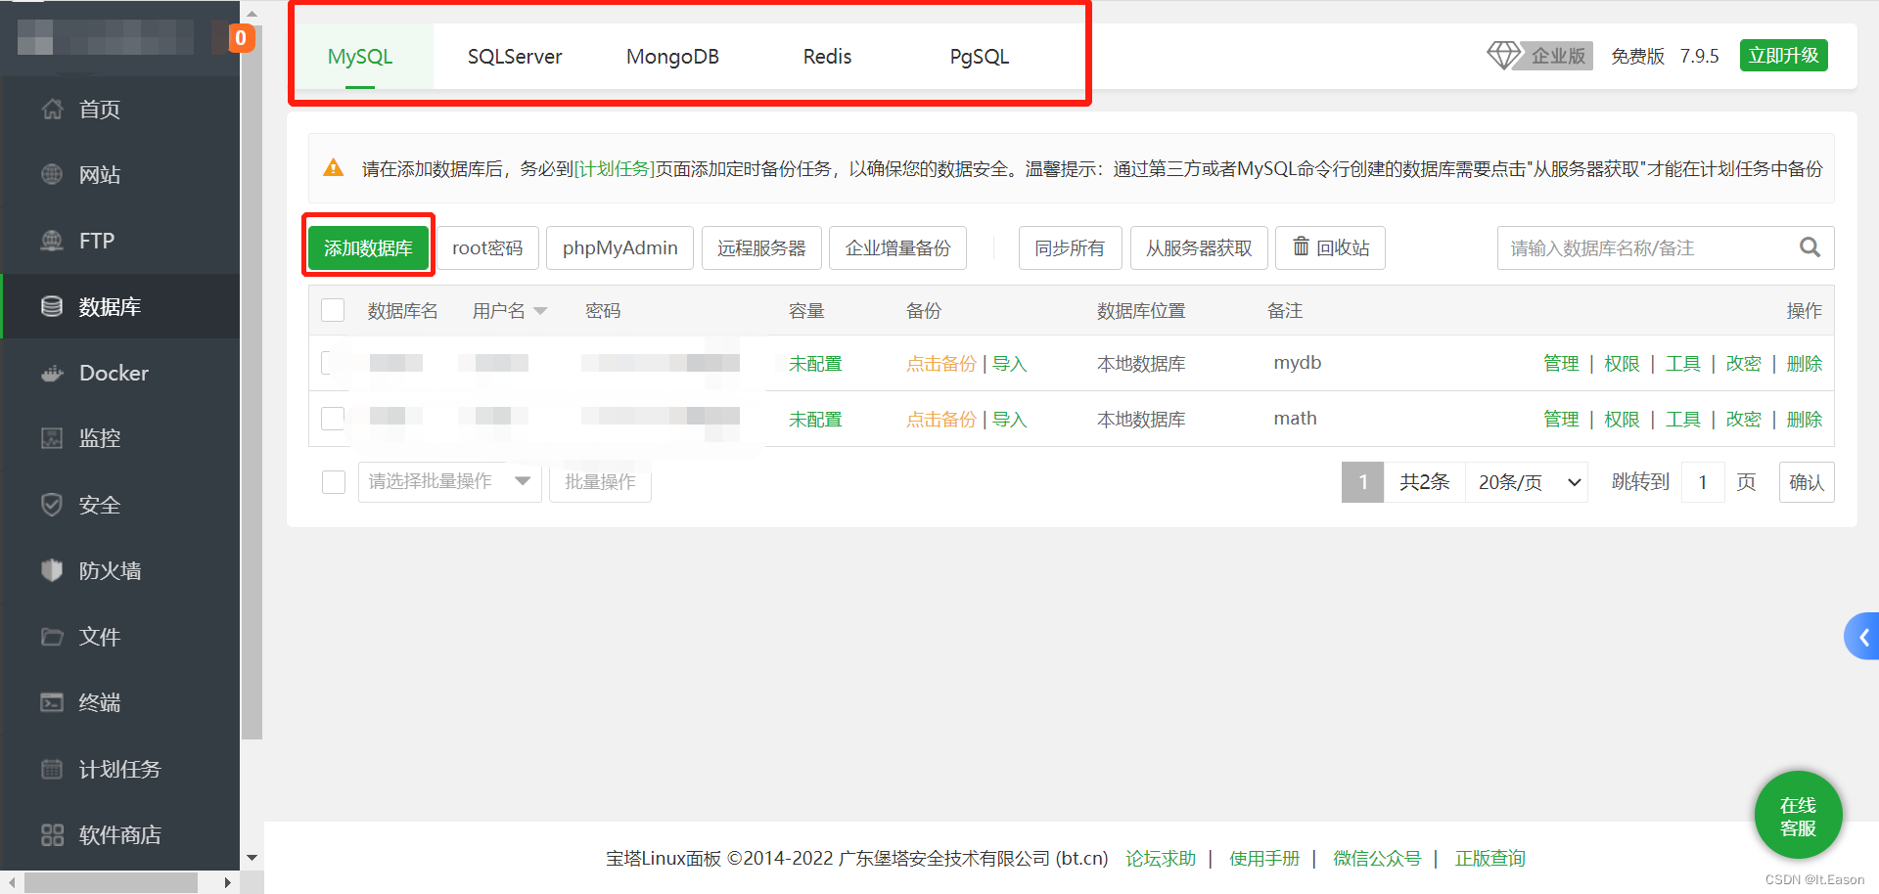Open the 安全 security shield icon
The width and height of the screenshot is (1879, 894).
click(52, 505)
